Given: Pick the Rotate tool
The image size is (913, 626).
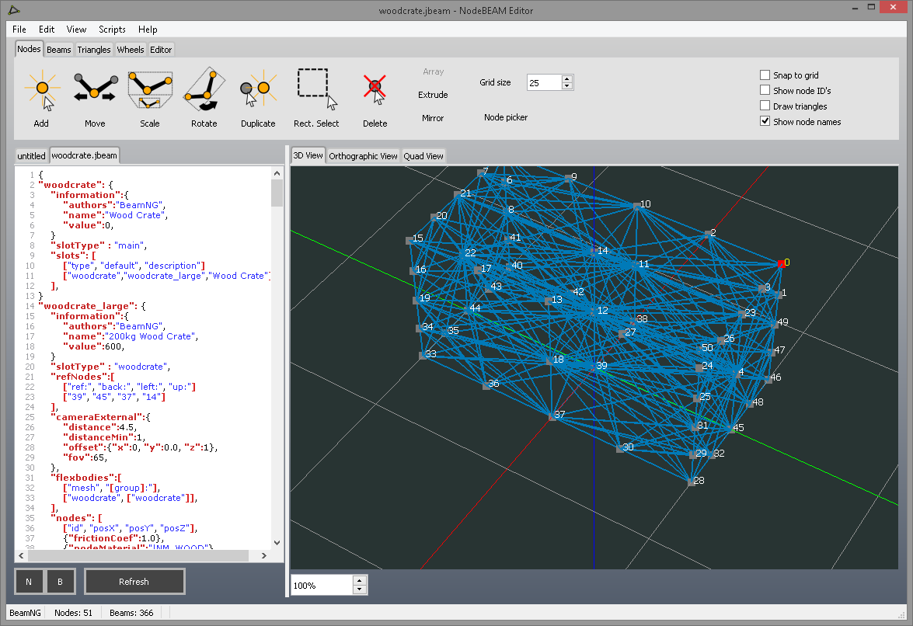Looking at the screenshot, I should (x=204, y=97).
